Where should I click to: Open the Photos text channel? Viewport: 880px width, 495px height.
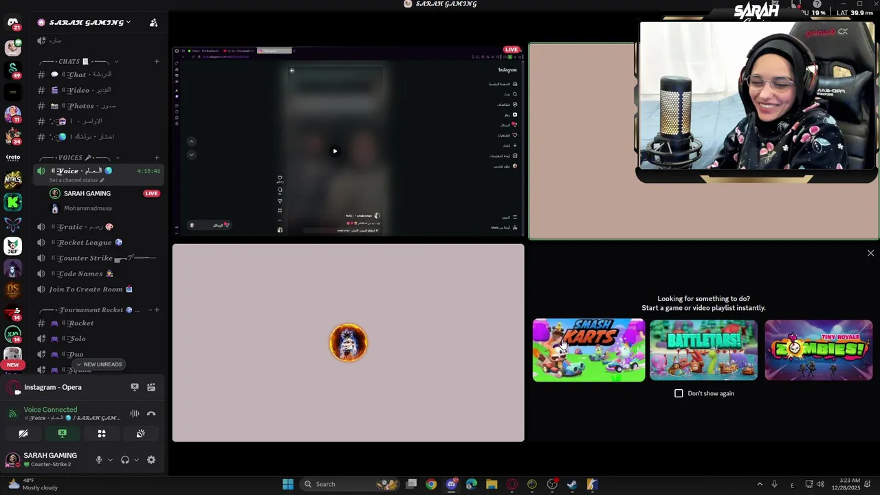click(x=98, y=106)
